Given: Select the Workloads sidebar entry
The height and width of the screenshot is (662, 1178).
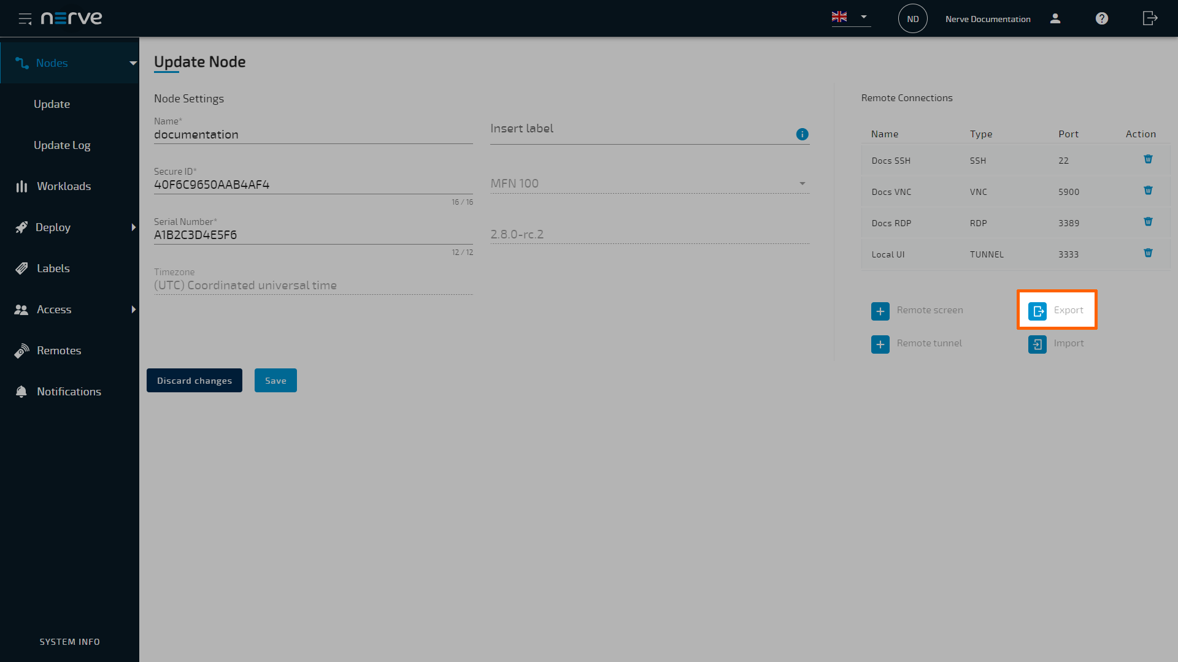Looking at the screenshot, I should (x=64, y=186).
